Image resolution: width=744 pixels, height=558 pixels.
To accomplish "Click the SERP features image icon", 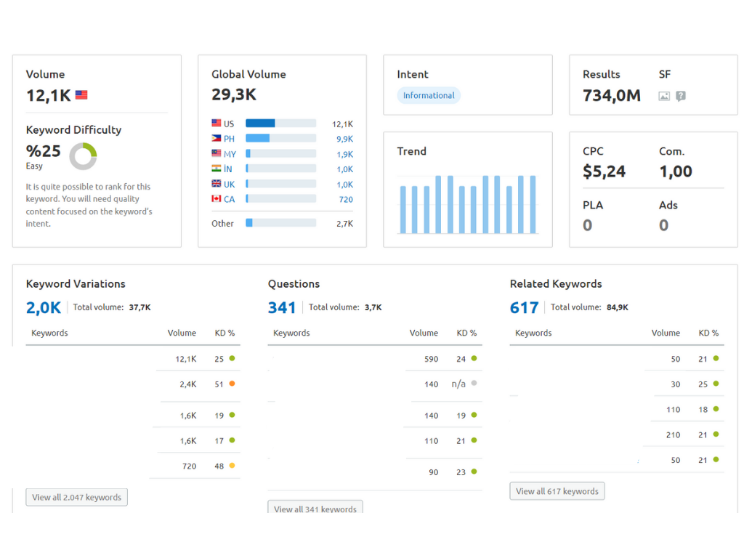I will click(664, 97).
